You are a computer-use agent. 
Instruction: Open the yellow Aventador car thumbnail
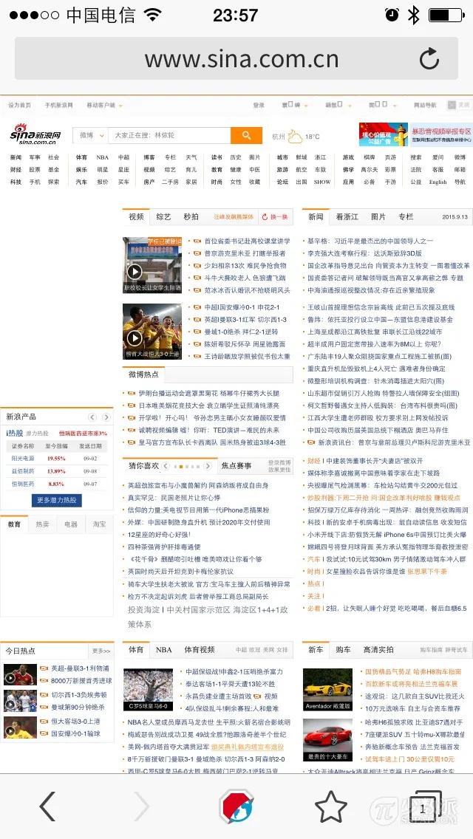pyautogui.click(x=327, y=690)
